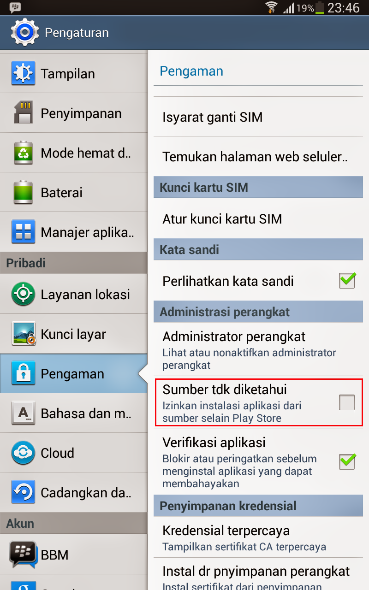Tap the Layanan lokasi target icon

(x=23, y=295)
